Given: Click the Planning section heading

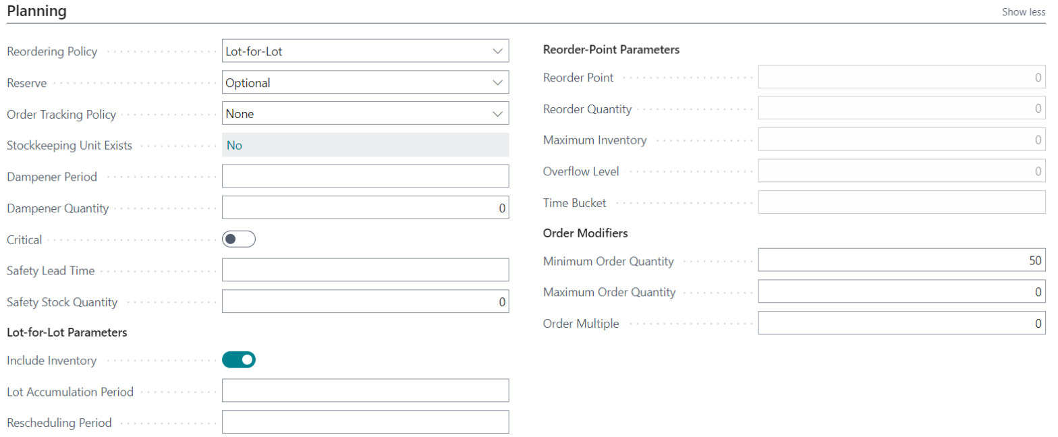Looking at the screenshot, I should coord(36,11).
